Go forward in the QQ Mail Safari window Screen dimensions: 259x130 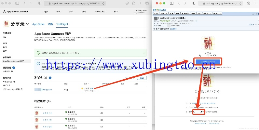185,3
